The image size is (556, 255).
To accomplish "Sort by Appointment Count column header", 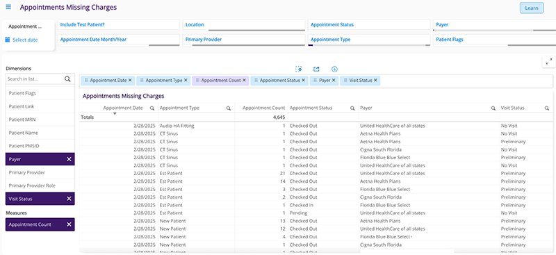I will 263,108.
